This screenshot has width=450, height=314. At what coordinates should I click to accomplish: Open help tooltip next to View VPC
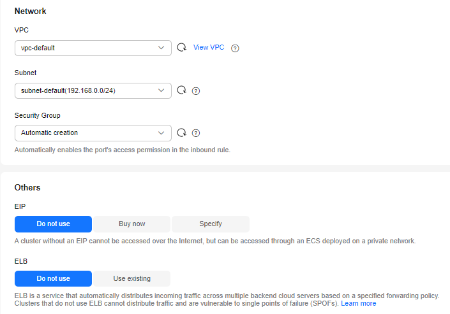pos(235,48)
